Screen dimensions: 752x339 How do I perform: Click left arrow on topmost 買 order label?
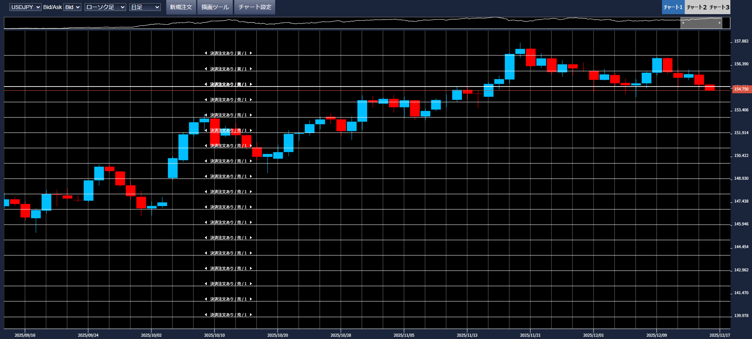pos(206,53)
